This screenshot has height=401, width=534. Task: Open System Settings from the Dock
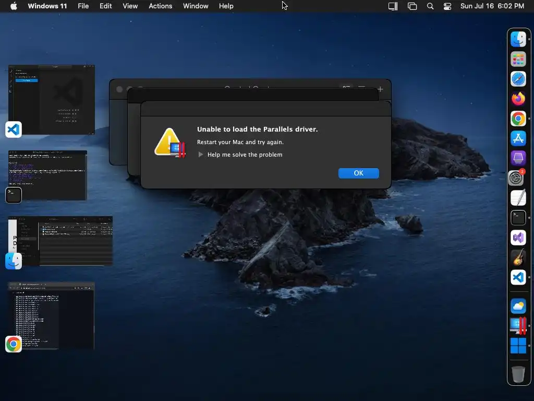[x=516, y=178]
